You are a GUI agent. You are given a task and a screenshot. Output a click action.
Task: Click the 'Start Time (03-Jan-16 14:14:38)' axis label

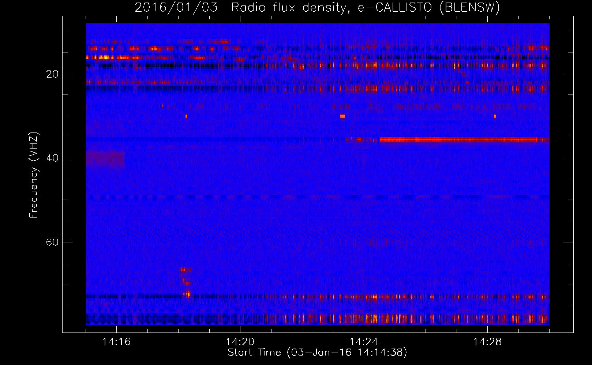tap(317, 353)
